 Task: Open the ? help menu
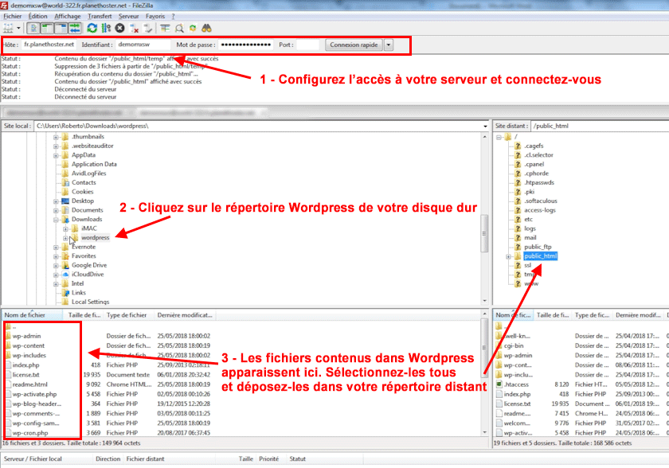[174, 16]
